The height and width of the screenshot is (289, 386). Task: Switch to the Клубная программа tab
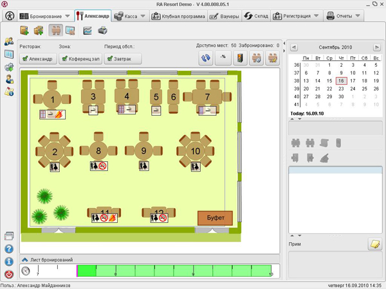(x=179, y=16)
